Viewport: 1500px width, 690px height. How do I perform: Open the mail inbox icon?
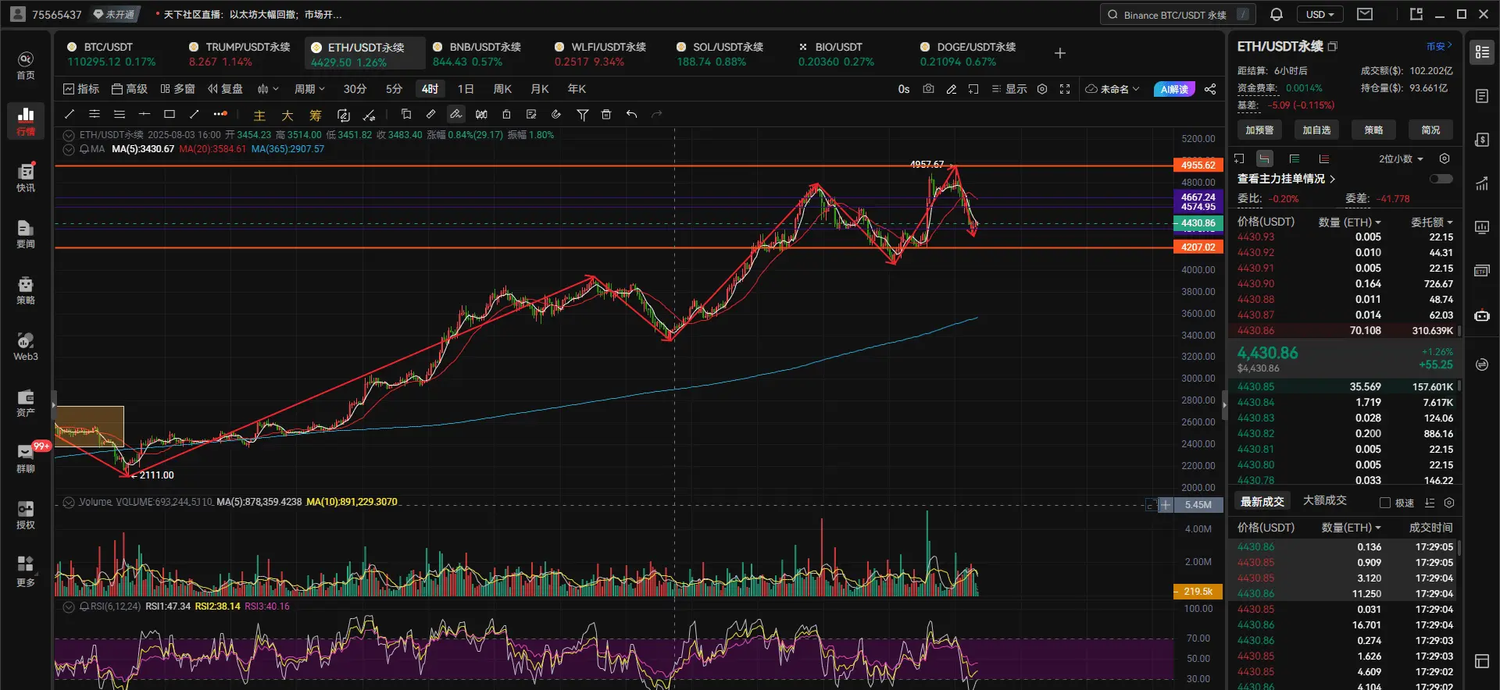pos(1364,14)
